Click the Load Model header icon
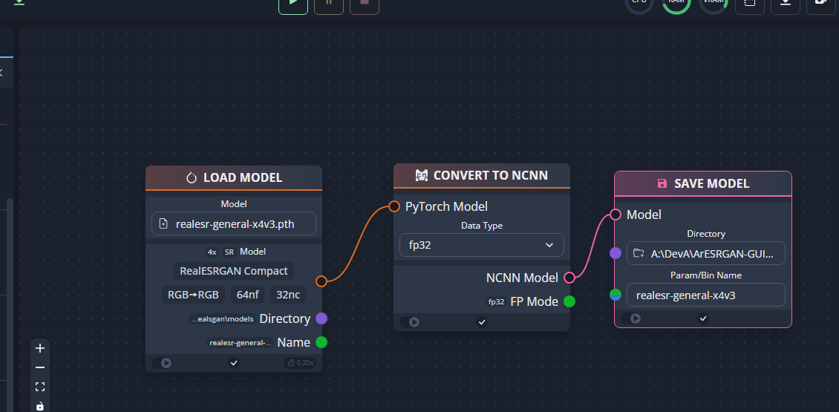The width and height of the screenshot is (839, 412). click(x=192, y=178)
